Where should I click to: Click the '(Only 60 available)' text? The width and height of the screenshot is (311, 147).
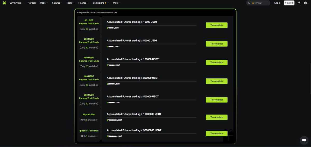click(x=89, y=66)
